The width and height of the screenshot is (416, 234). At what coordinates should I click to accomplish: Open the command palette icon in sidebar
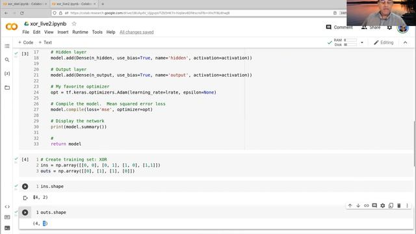click(7, 217)
